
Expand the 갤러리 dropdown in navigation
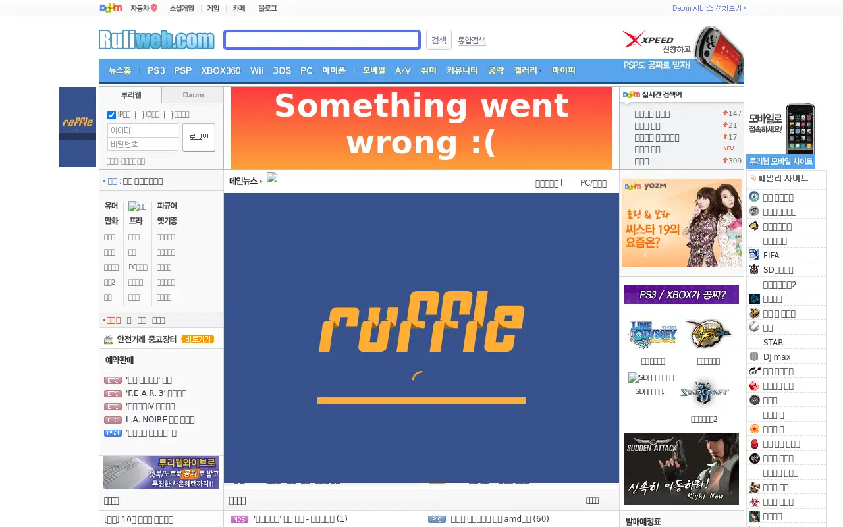click(x=528, y=70)
